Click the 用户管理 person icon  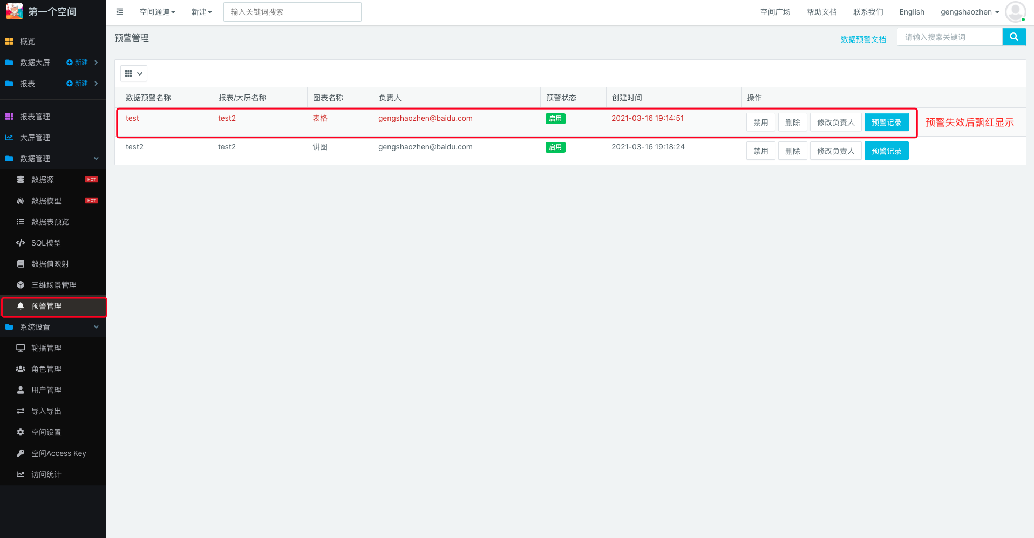(x=21, y=390)
